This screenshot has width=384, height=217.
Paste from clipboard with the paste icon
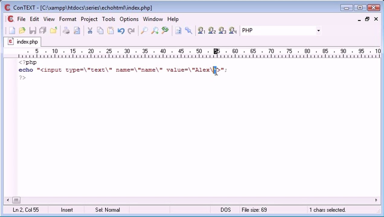[x=110, y=30]
